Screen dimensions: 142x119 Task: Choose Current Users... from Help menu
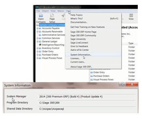click(x=93, y=62)
